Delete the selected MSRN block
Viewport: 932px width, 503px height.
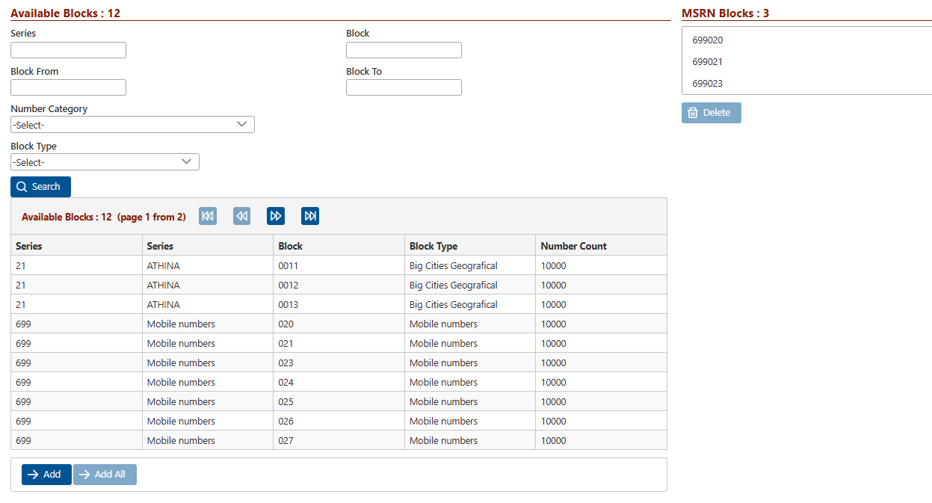pos(711,113)
